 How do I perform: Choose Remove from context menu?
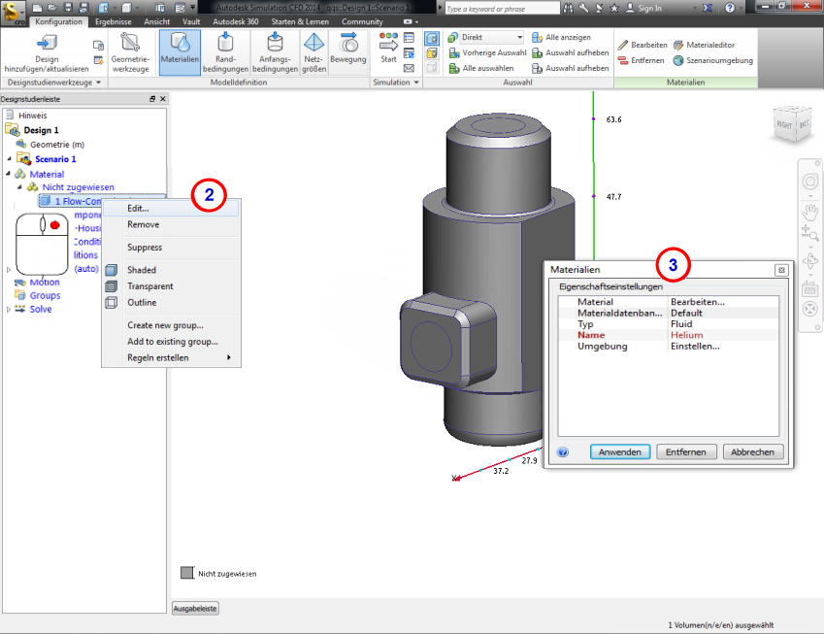tap(172, 224)
